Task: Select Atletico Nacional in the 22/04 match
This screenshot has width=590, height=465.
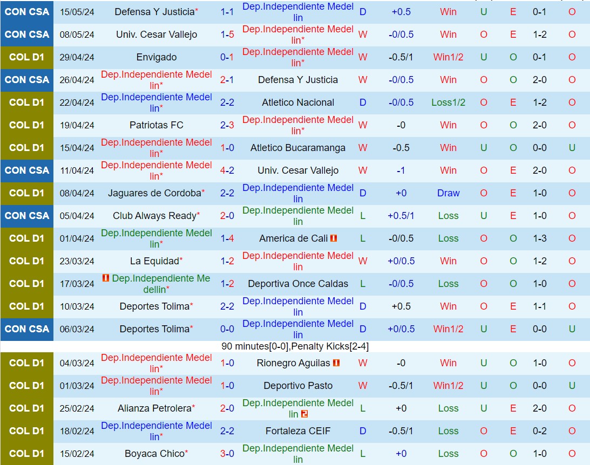Action: (298, 102)
